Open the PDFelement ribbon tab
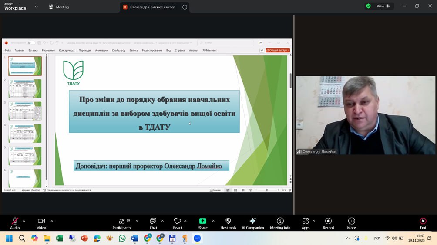The image size is (437, 245). (x=210, y=50)
